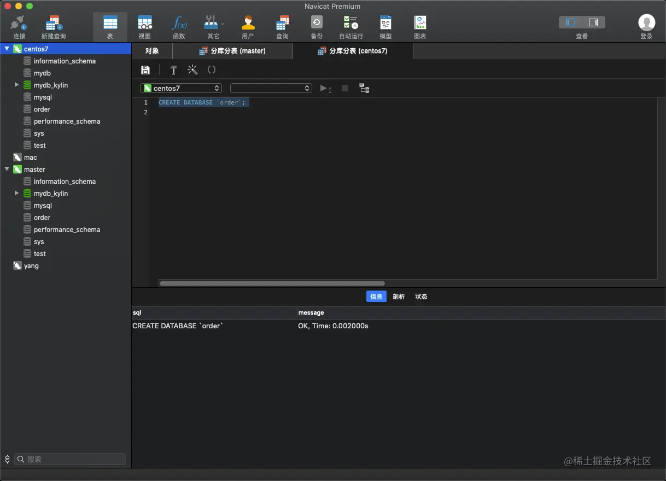Click the OK, Time: 0.002000s message
The image size is (666, 481).
tap(333, 326)
